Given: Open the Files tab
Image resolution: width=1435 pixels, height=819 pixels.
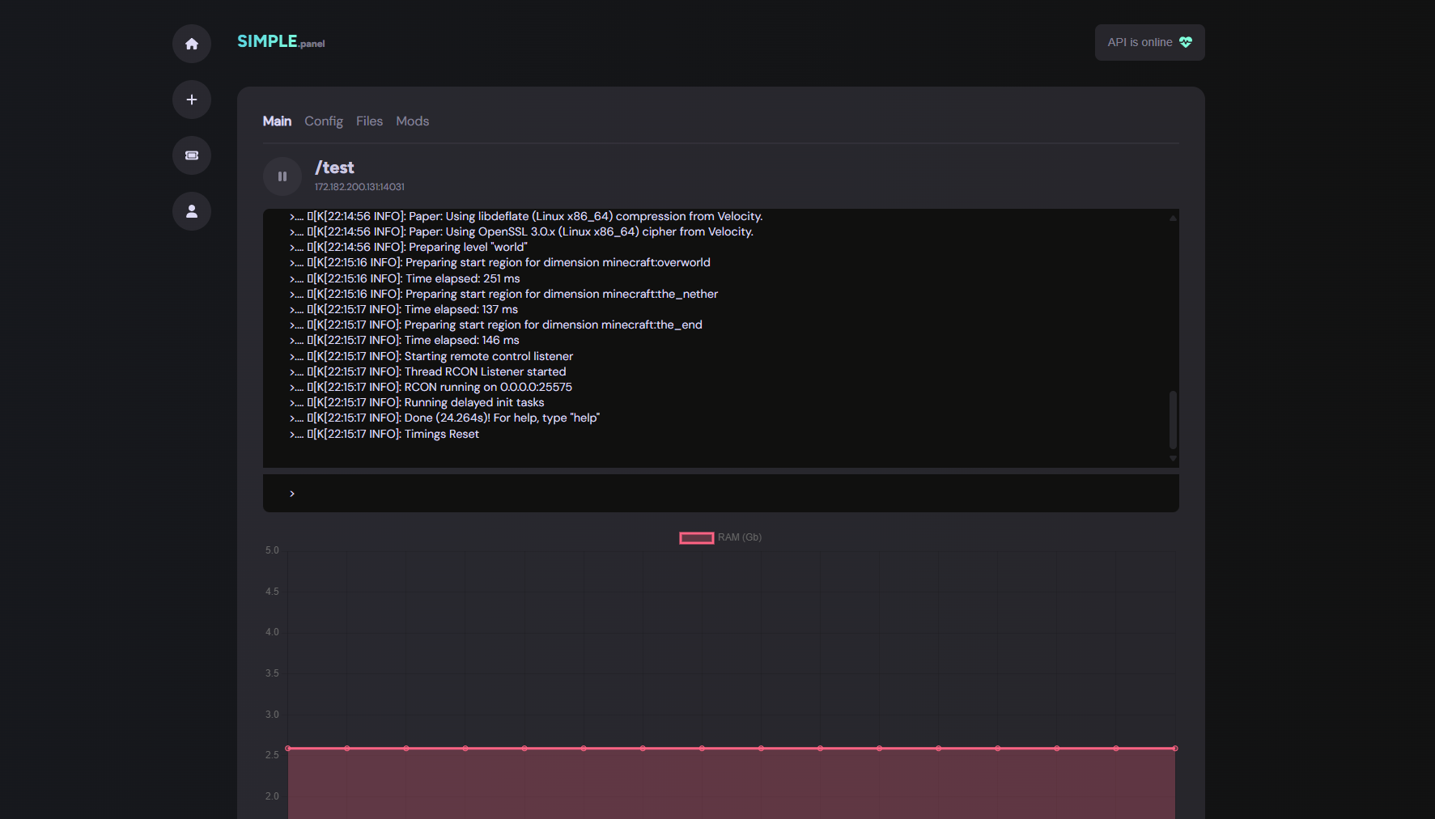Looking at the screenshot, I should pos(369,121).
